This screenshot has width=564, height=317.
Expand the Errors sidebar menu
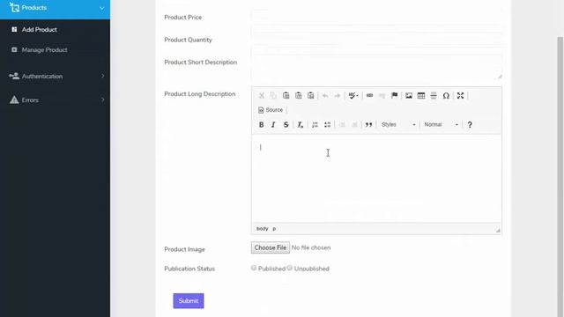[55, 100]
